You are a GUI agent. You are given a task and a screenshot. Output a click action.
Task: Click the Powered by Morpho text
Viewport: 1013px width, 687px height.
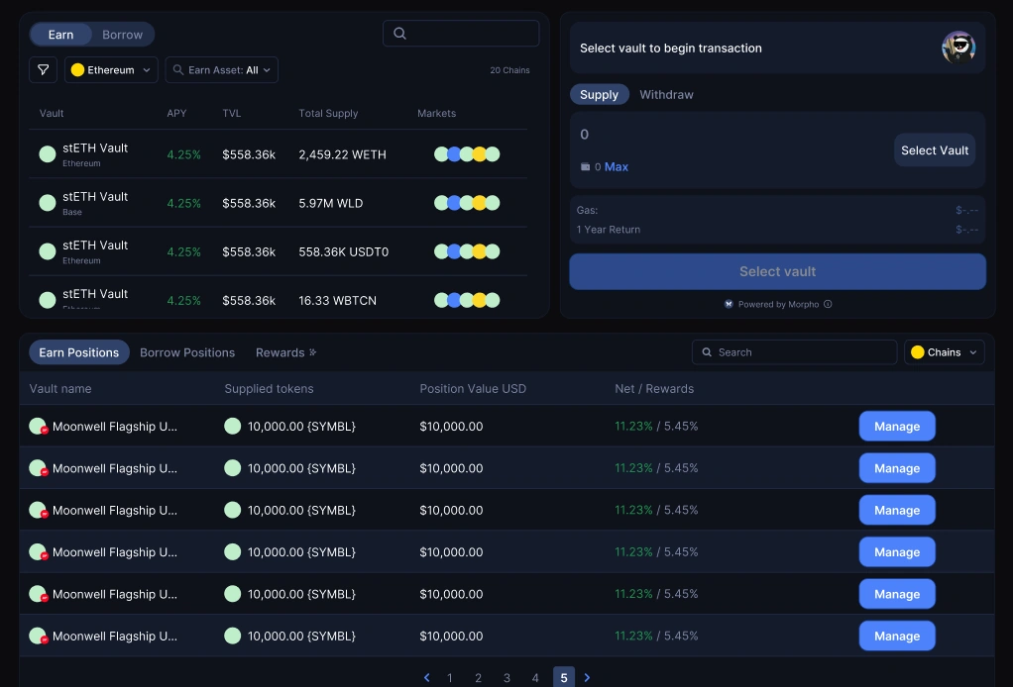pos(778,304)
